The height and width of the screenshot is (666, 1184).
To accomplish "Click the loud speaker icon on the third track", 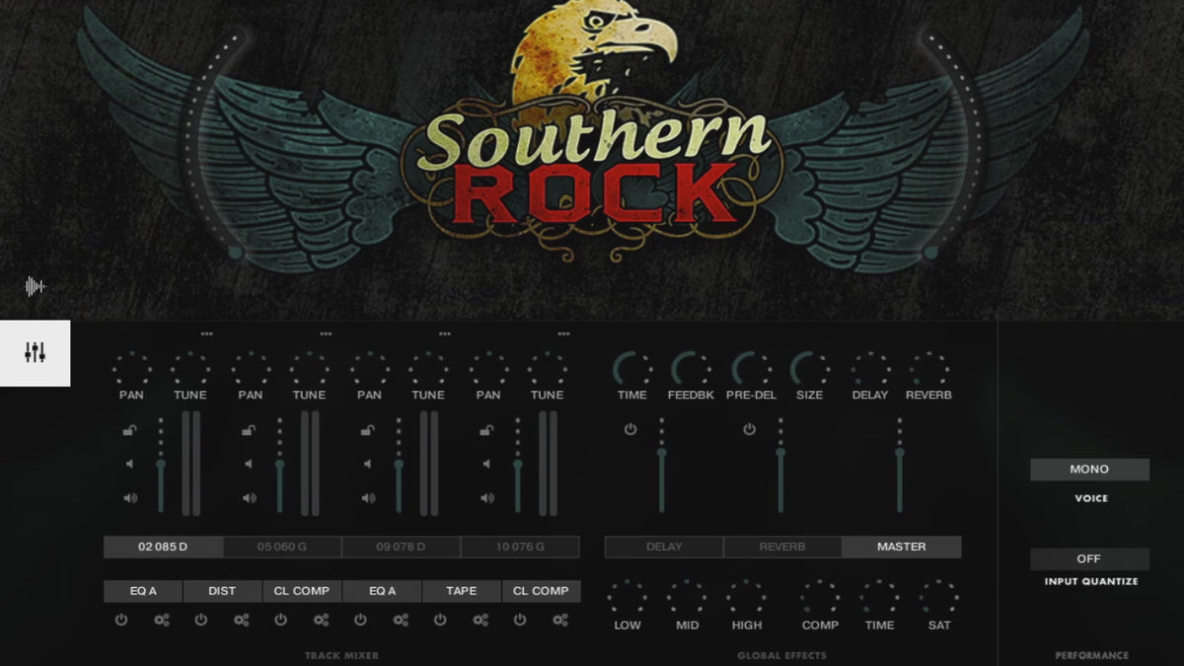I will pyautogui.click(x=368, y=498).
